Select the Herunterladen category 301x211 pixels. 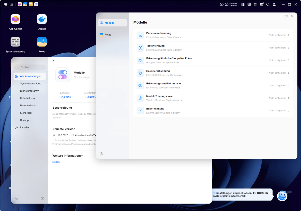coord(28,105)
